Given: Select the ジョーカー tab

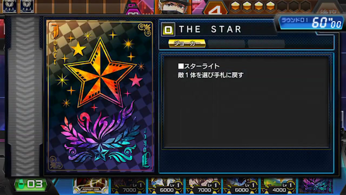Looking at the screenshot, I should click(x=187, y=44).
